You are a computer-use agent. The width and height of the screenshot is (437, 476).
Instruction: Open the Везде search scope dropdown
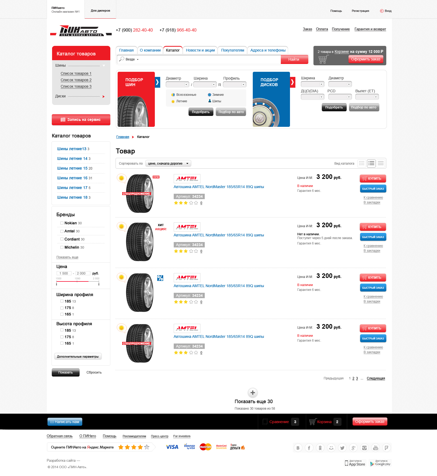point(132,59)
